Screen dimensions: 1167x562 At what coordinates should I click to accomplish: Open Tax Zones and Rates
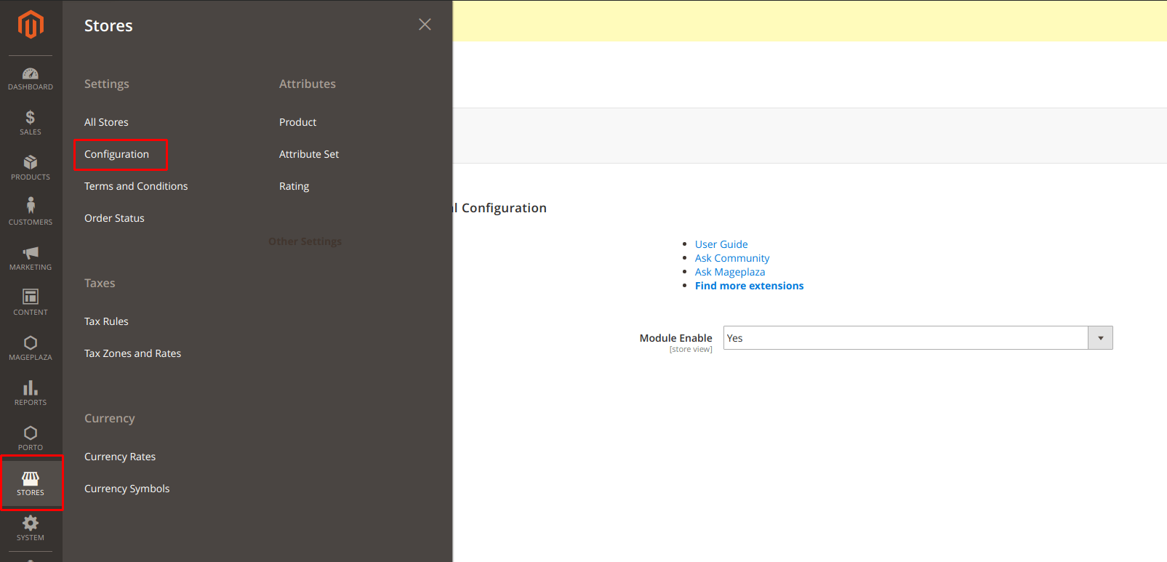click(132, 353)
